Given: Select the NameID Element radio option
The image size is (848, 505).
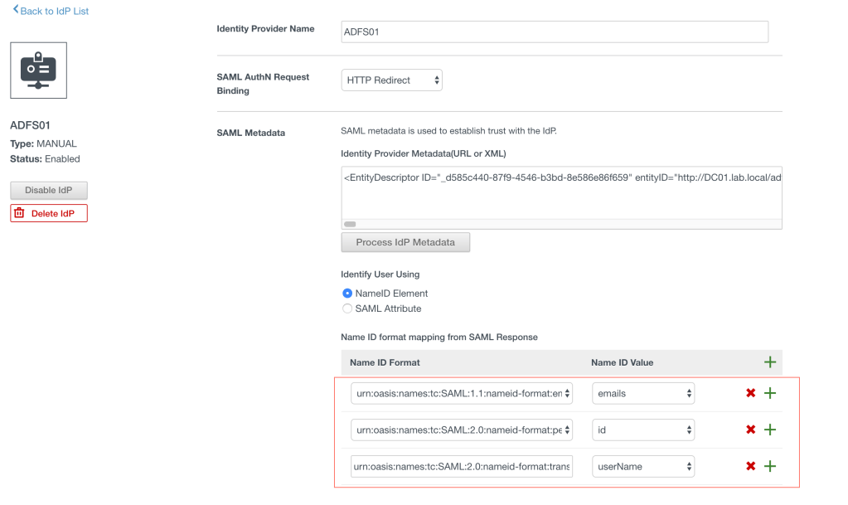Looking at the screenshot, I should (x=347, y=294).
